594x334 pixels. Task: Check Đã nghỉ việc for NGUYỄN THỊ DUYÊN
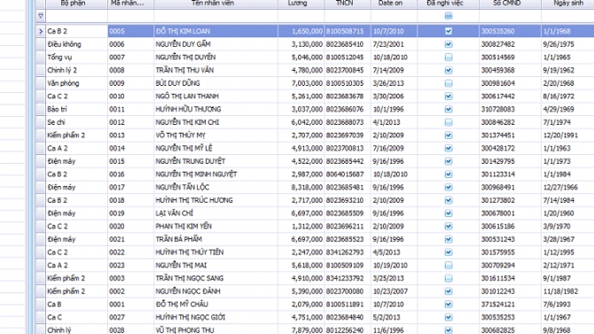[x=448, y=58]
